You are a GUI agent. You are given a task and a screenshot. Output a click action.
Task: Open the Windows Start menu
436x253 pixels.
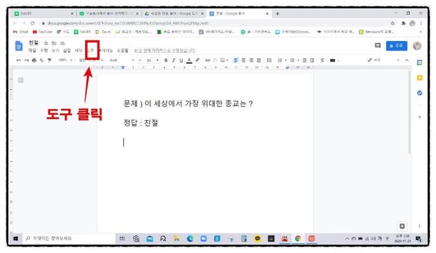point(16,238)
